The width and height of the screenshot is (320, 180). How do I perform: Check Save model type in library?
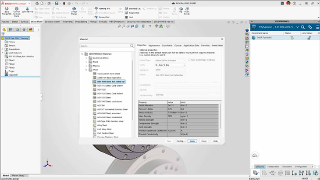pos(189,60)
